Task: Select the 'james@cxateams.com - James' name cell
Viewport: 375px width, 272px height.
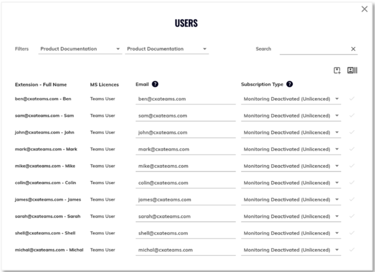Action: pyautogui.click(x=48, y=200)
